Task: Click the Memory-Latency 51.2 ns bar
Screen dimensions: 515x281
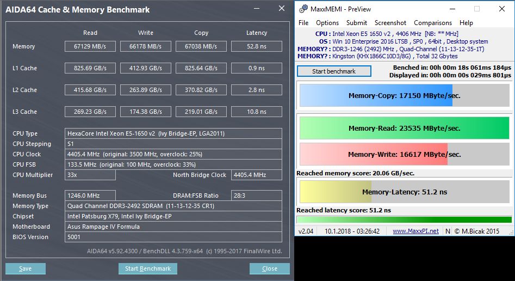Action: click(404, 192)
